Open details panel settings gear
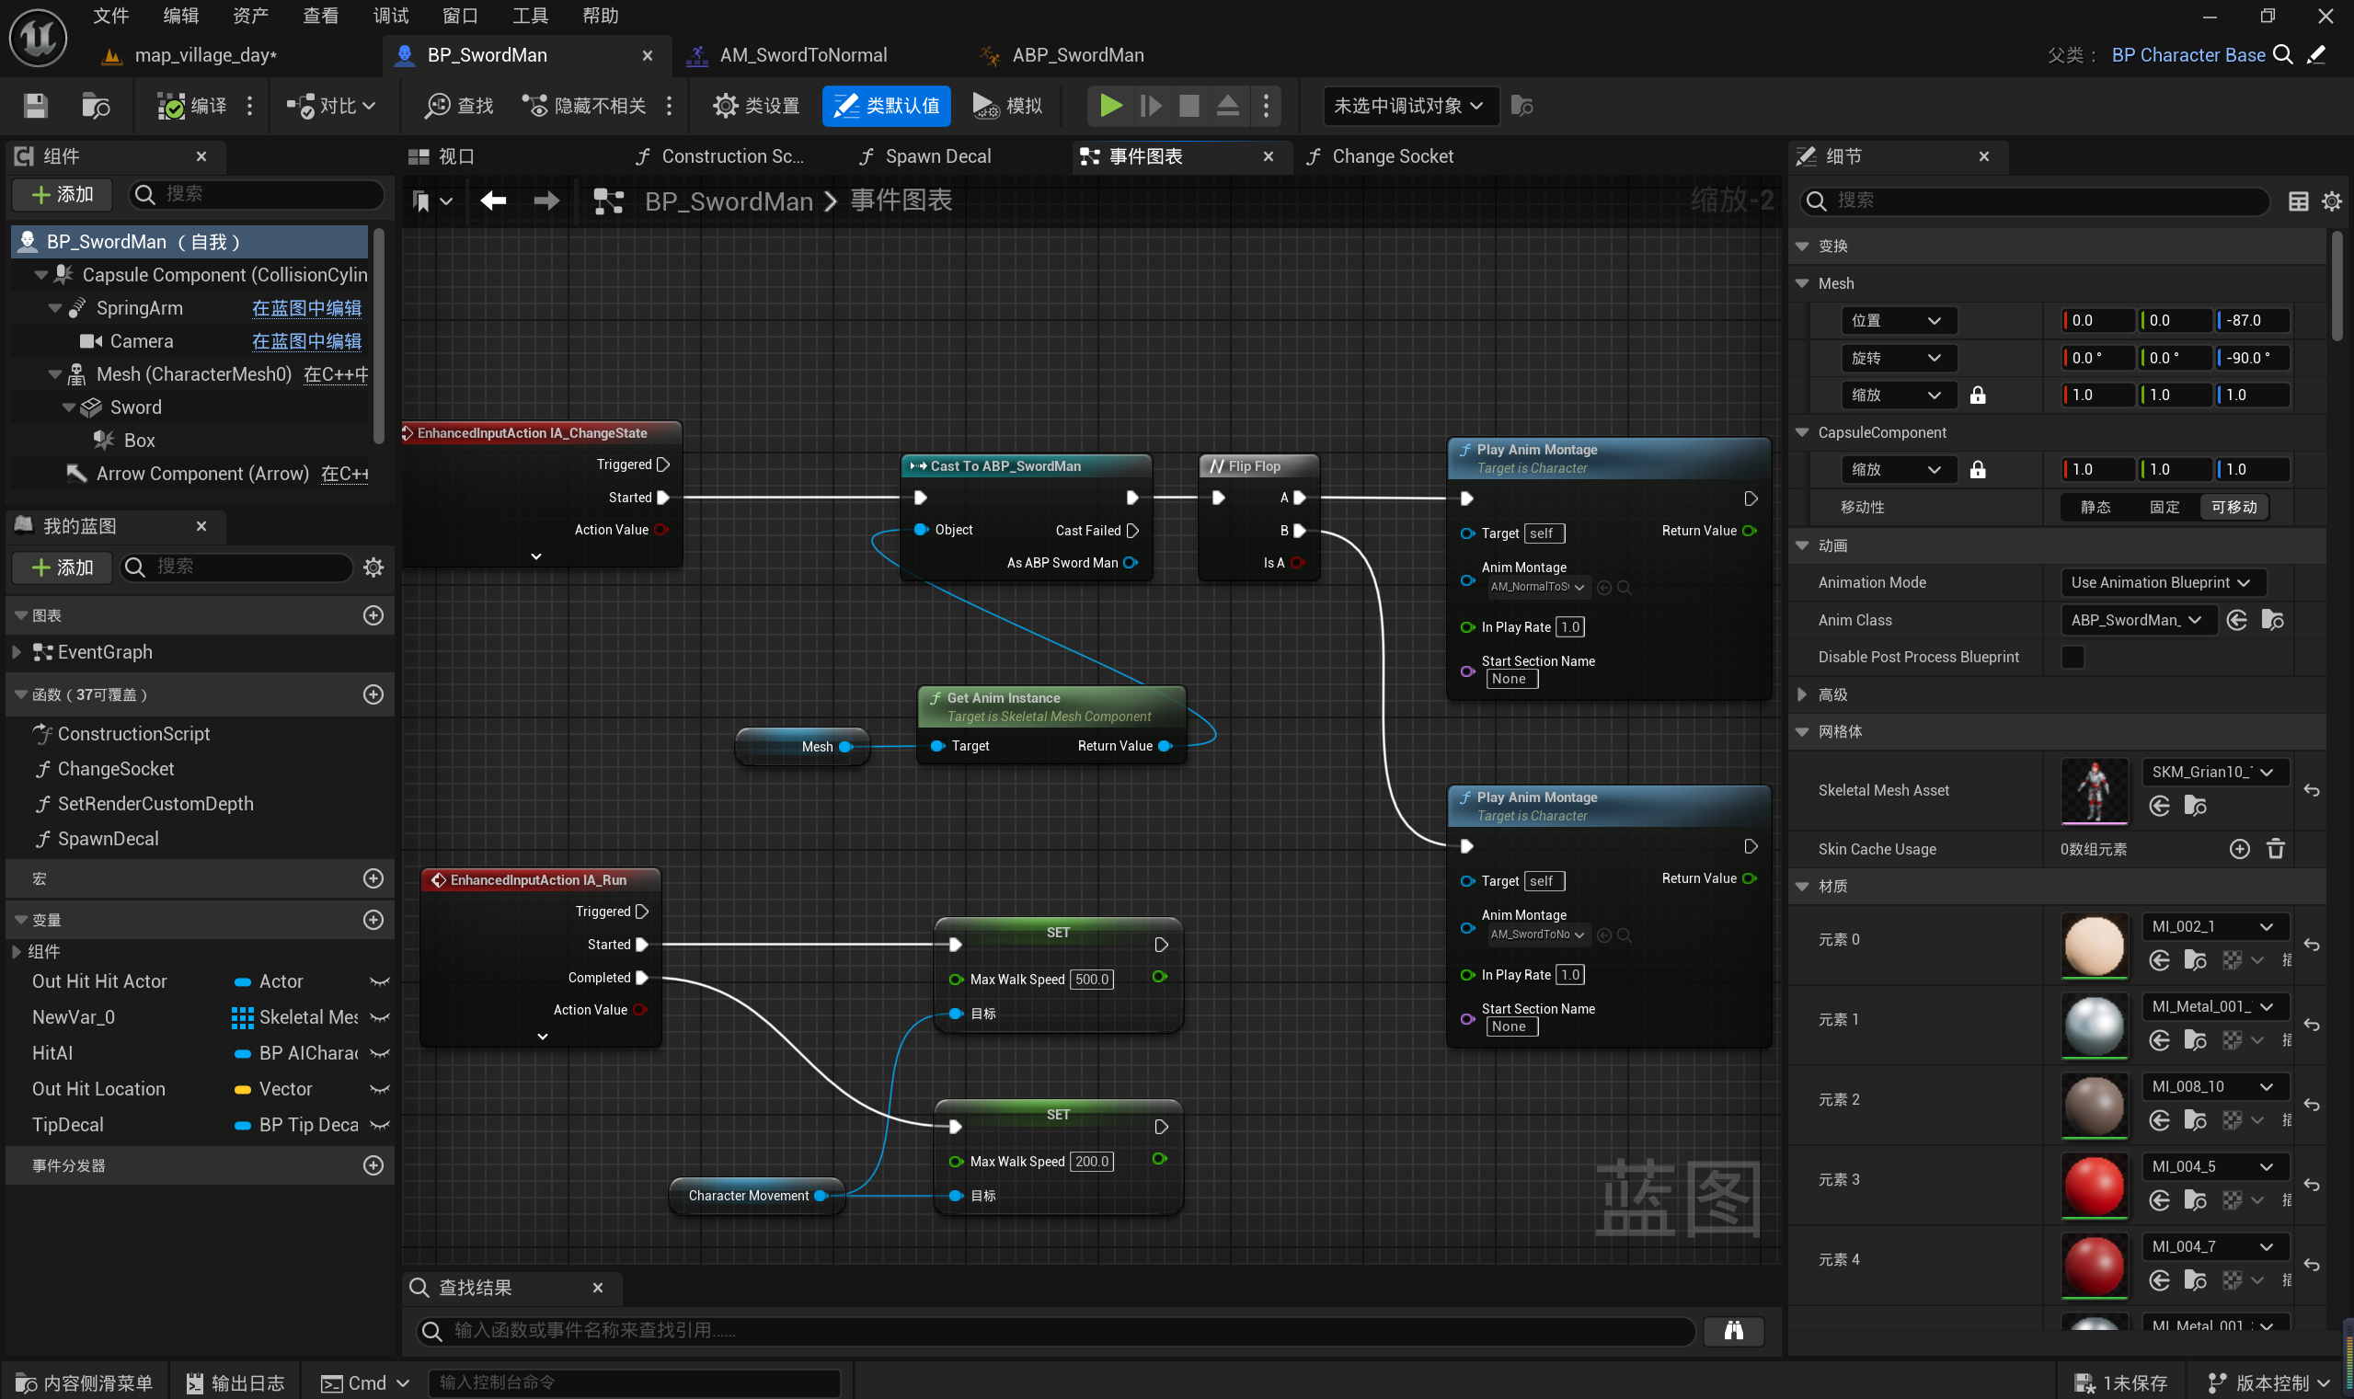 pyautogui.click(x=2331, y=201)
